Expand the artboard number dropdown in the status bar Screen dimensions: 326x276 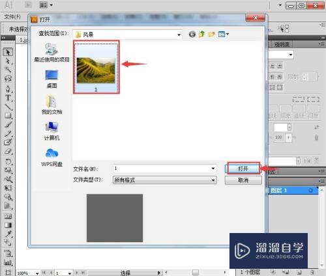point(70,273)
